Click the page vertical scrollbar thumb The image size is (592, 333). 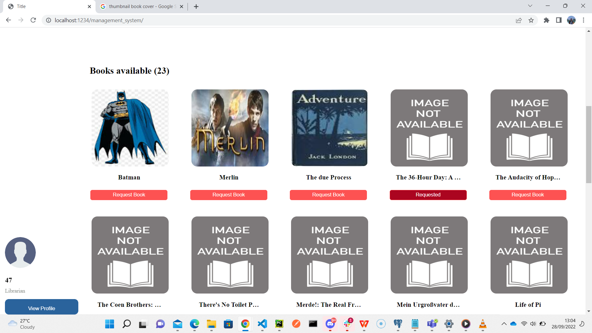click(x=589, y=144)
